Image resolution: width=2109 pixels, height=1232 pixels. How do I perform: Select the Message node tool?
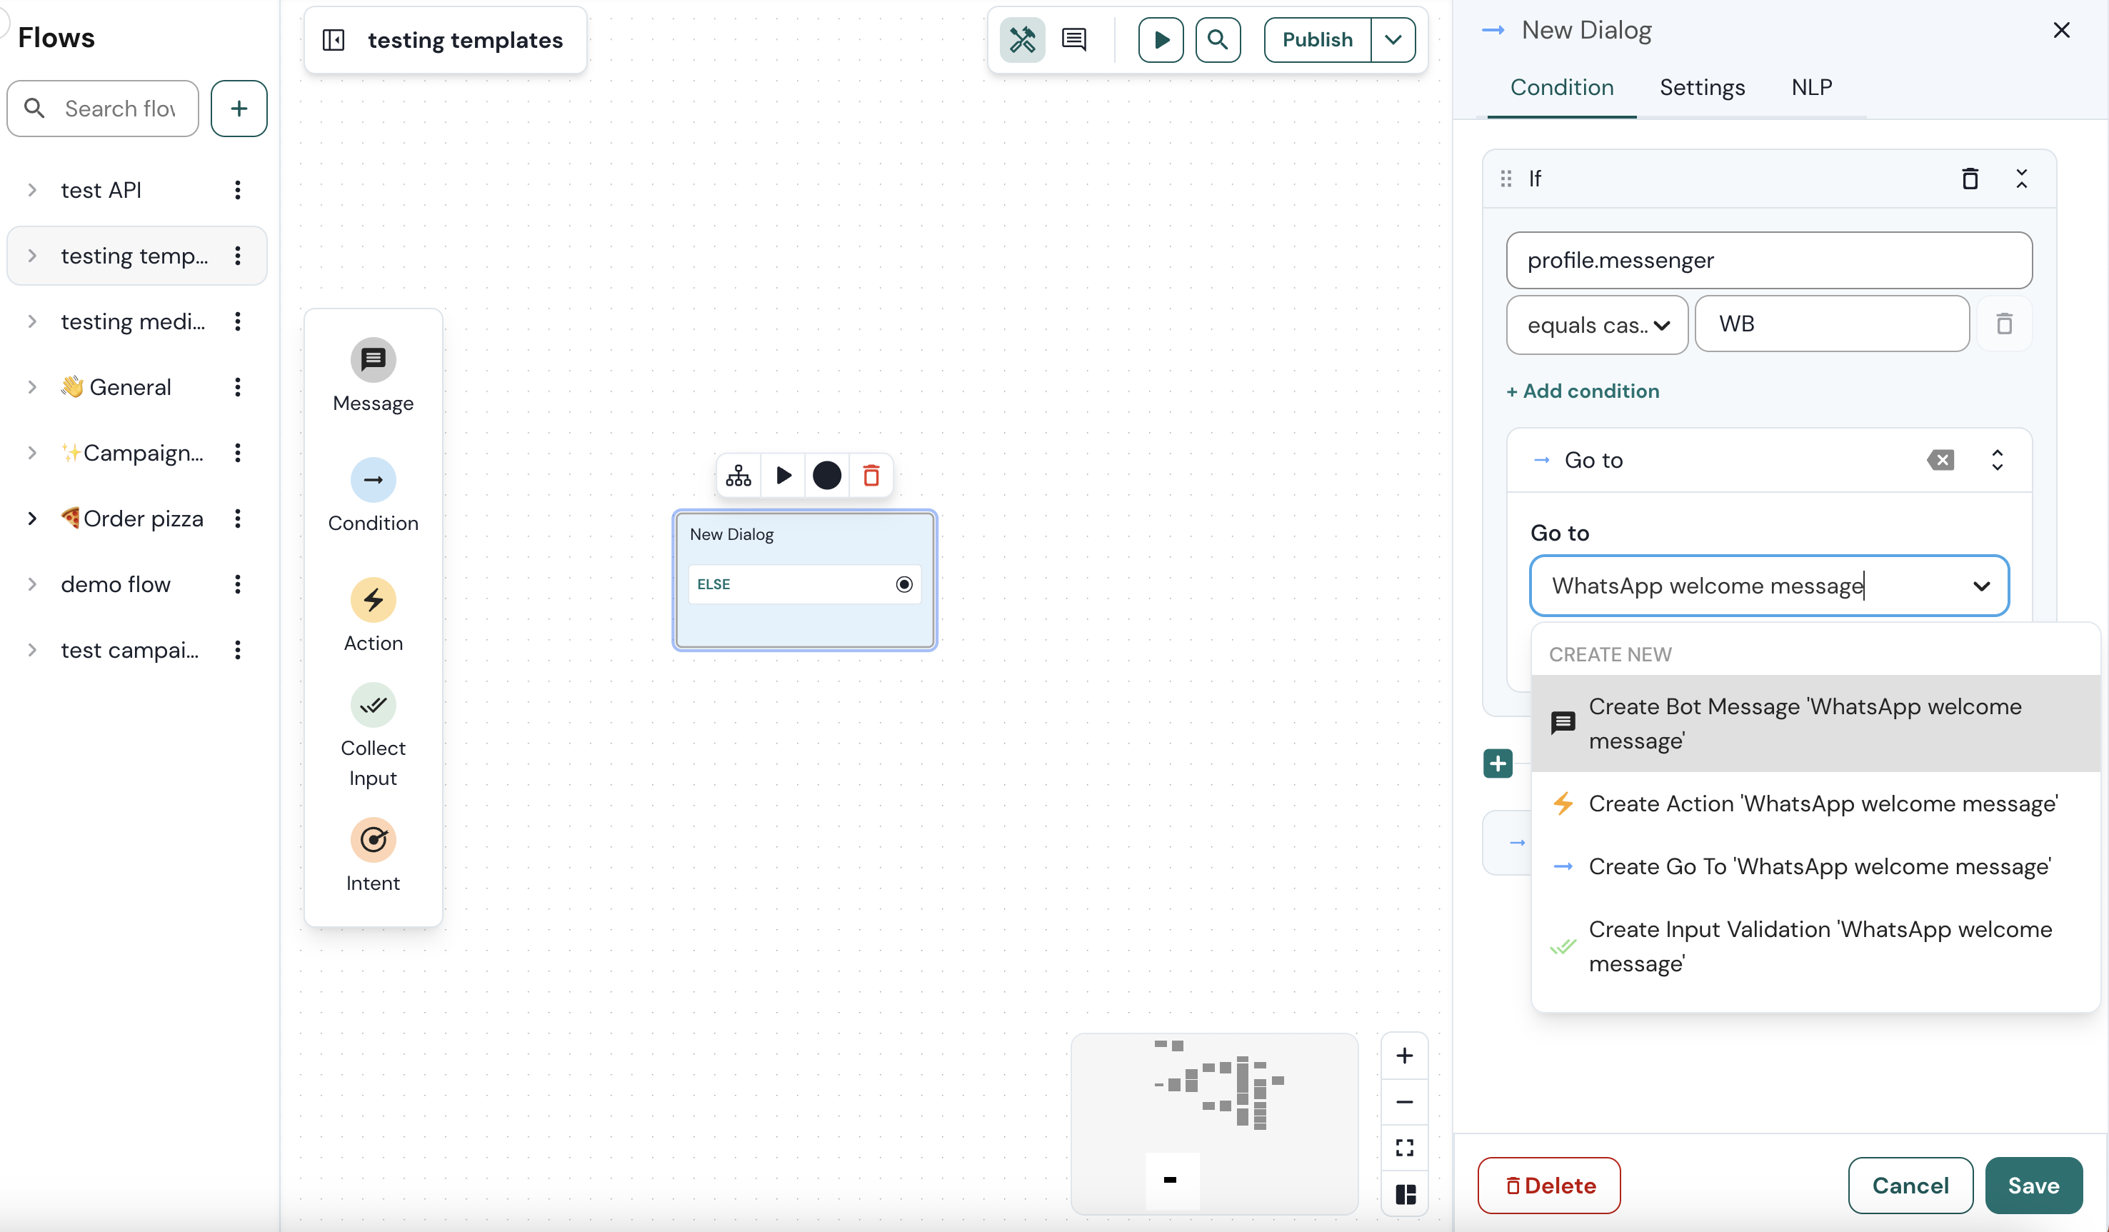tap(374, 374)
